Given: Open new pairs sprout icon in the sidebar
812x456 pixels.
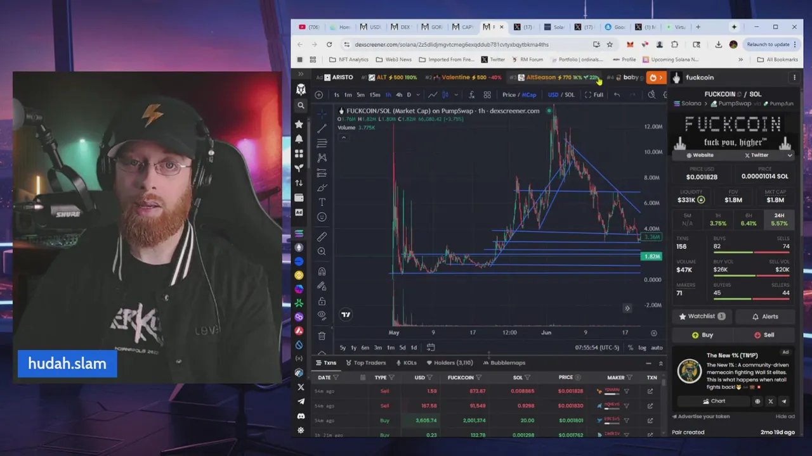Looking at the screenshot, I should pyautogui.click(x=299, y=168).
